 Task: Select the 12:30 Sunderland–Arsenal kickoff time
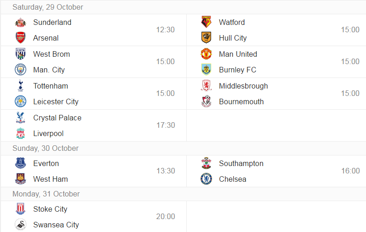(165, 30)
